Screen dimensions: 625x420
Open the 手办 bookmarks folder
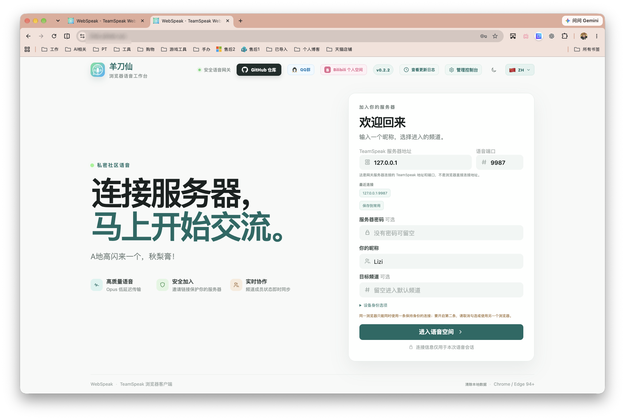202,49
